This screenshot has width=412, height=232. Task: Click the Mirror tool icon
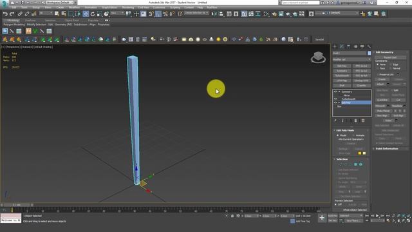point(214,14)
